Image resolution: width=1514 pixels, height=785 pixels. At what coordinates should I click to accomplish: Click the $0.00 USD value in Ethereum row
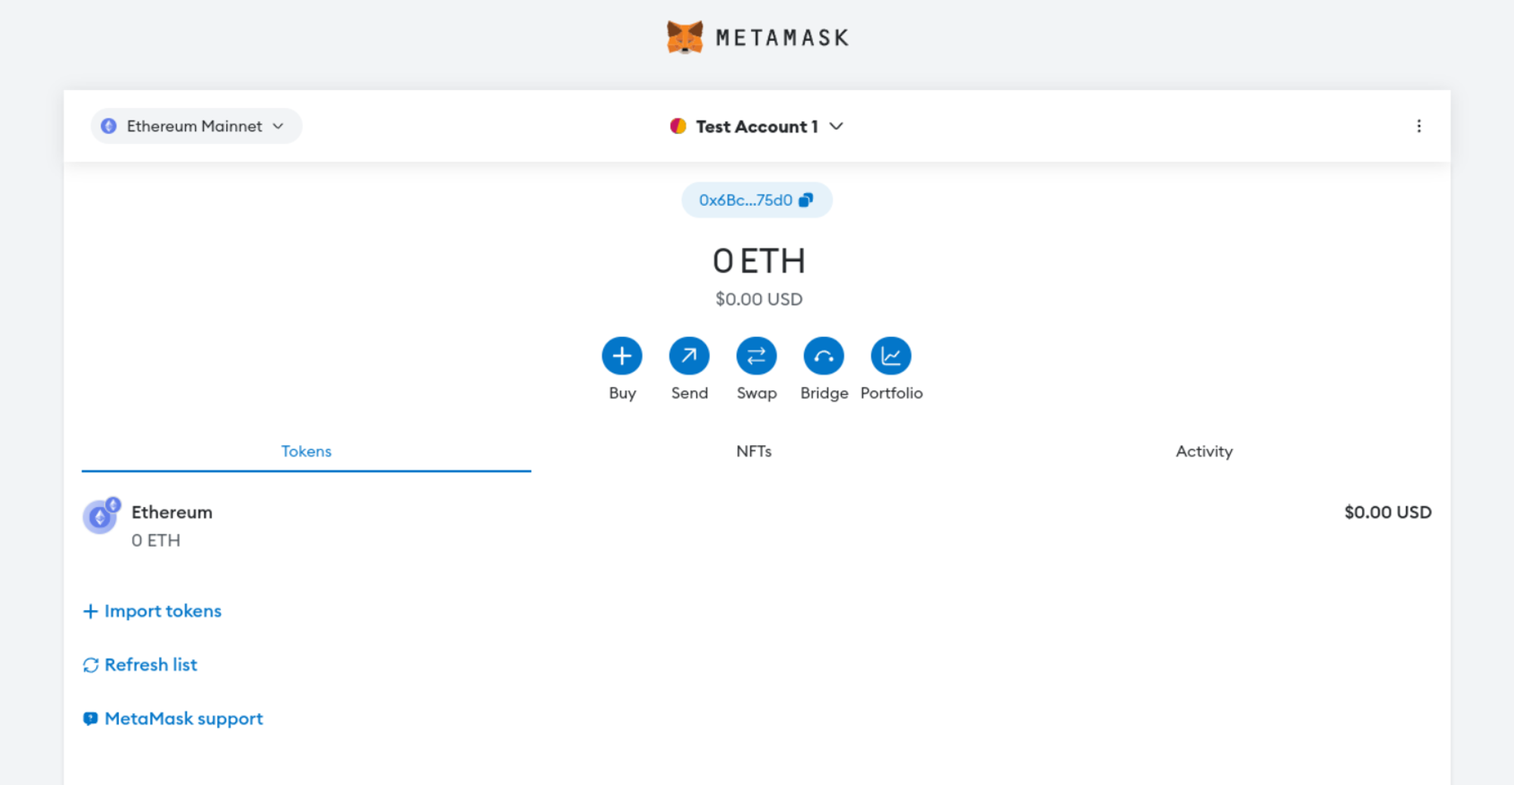tap(1388, 512)
